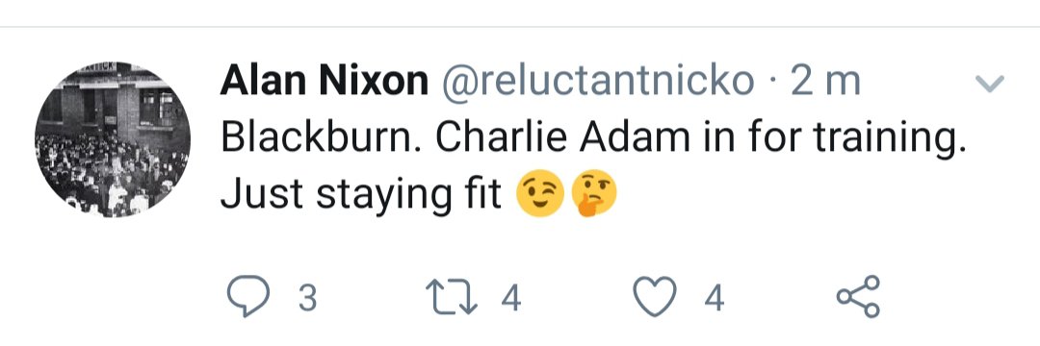1040x346 pixels.
Task: Click the winking face emoji
Action: coord(540,192)
